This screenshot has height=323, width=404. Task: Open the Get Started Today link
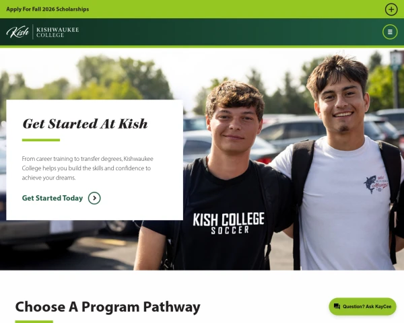(x=53, y=198)
